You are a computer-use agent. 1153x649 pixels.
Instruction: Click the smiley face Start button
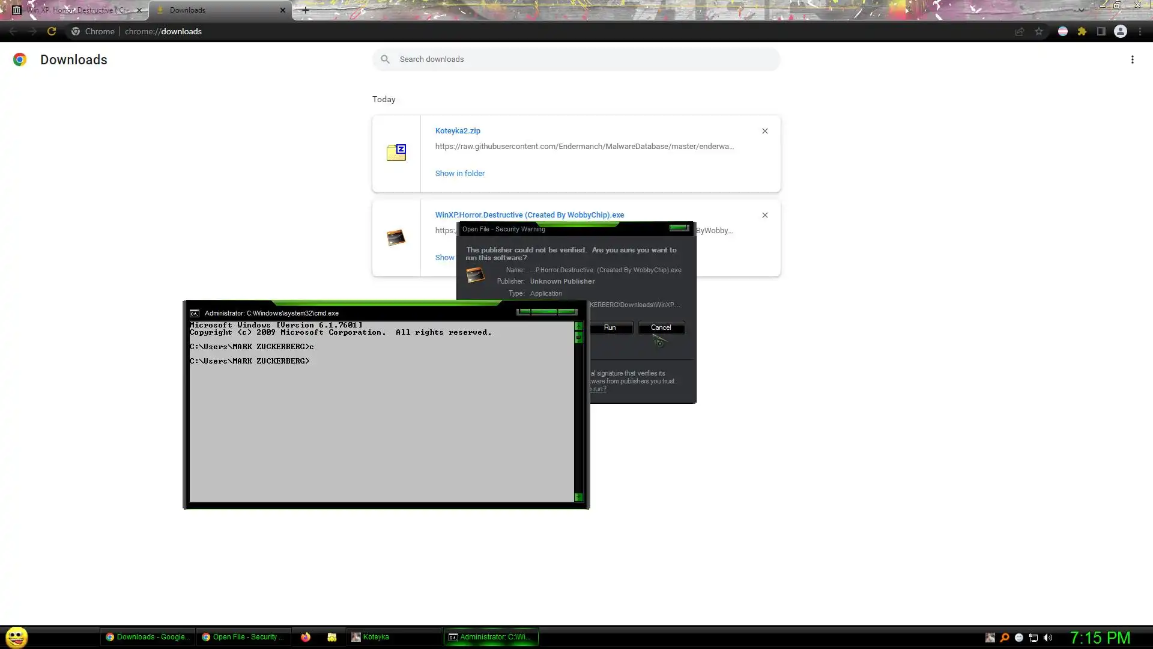click(17, 637)
